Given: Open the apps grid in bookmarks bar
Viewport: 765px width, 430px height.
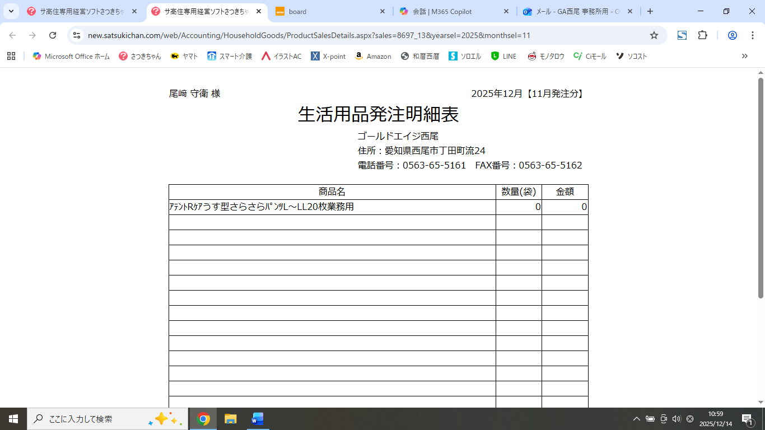Looking at the screenshot, I should point(11,56).
